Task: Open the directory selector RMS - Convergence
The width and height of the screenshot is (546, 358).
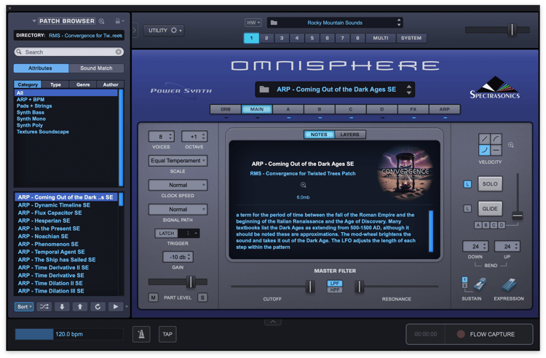Action: tap(69, 36)
